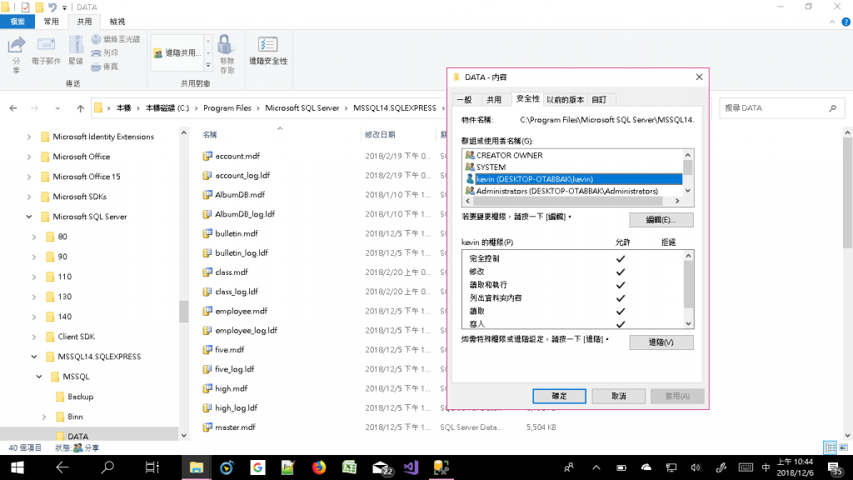Screen dimensions: 853x480
Task: Switch to details view button
Action: pyautogui.click(x=831, y=447)
